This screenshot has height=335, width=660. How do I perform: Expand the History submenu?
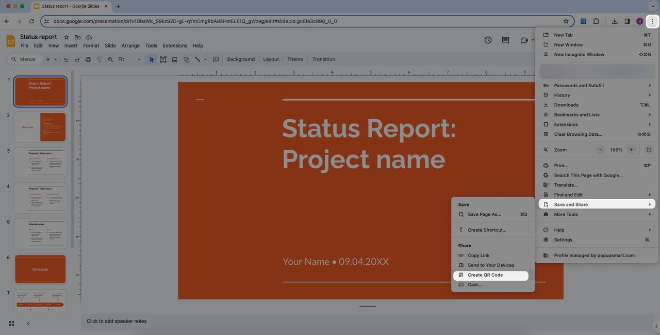(598, 95)
